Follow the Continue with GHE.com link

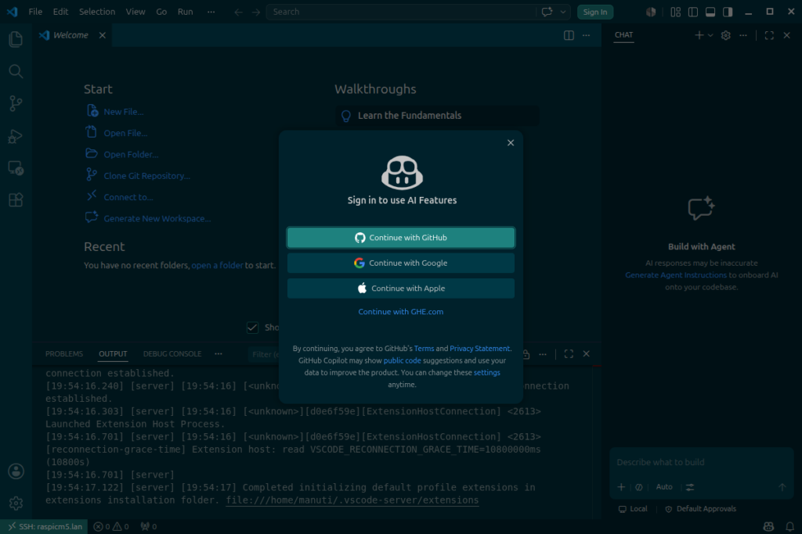pyautogui.click(x=401, y=311)
